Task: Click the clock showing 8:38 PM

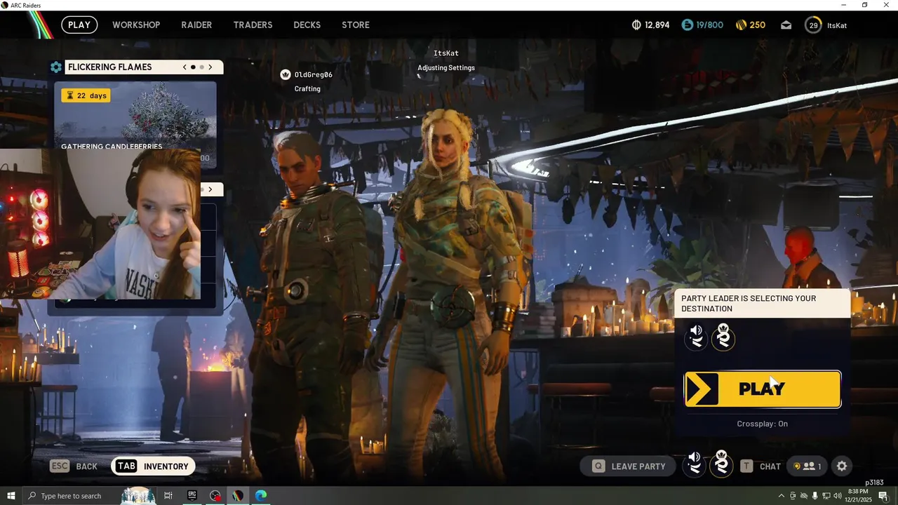Action: (858, 496)
